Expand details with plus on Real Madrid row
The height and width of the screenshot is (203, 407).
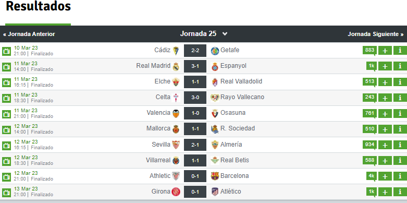pos(385,67)
